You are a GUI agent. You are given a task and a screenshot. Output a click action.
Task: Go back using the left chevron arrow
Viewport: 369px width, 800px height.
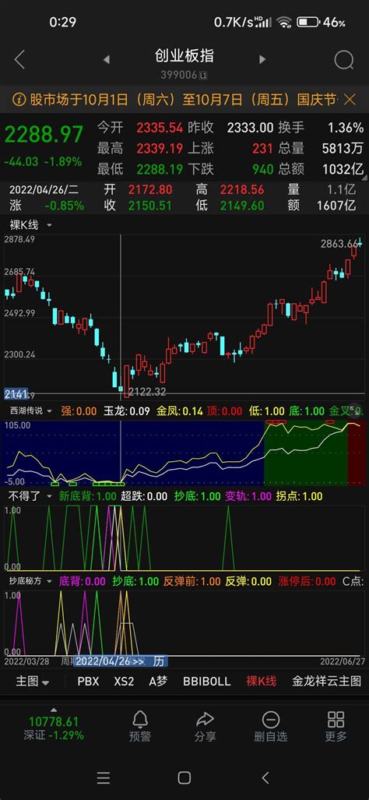pos(19,60)
